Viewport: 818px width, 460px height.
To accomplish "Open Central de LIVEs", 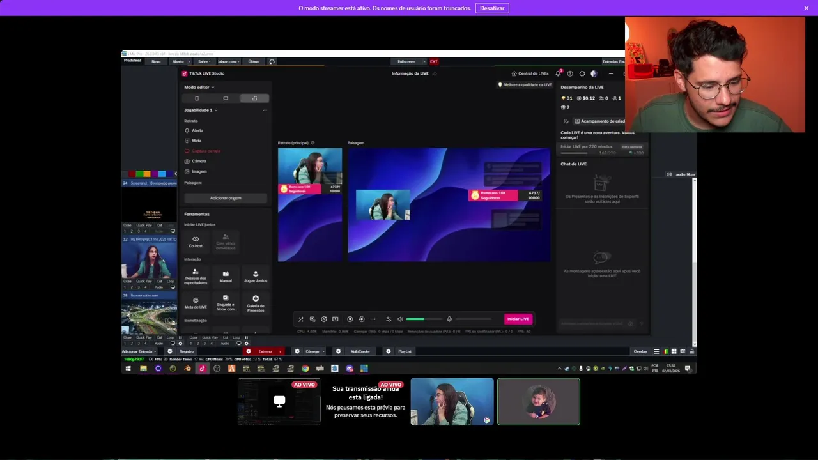I will click(x=530, y=73).
